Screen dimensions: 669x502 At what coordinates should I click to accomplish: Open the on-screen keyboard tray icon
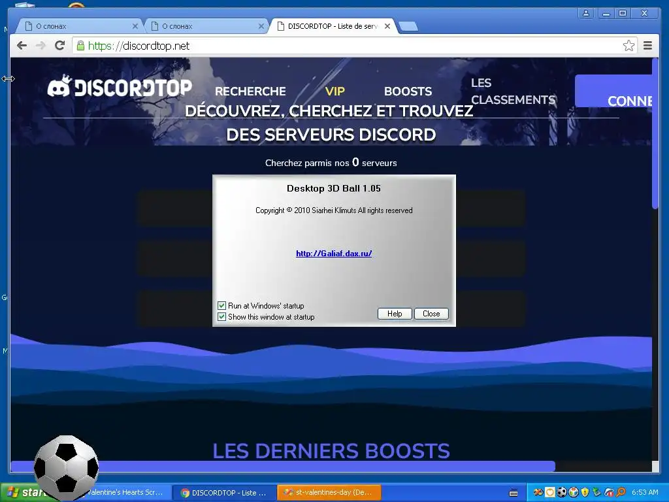tap(514, 493)
